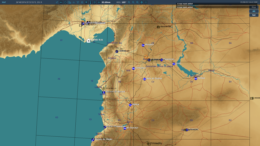The image size is (260, 146).
Task: Select the Kuweires airfield icon
Action: coord(162,60)
